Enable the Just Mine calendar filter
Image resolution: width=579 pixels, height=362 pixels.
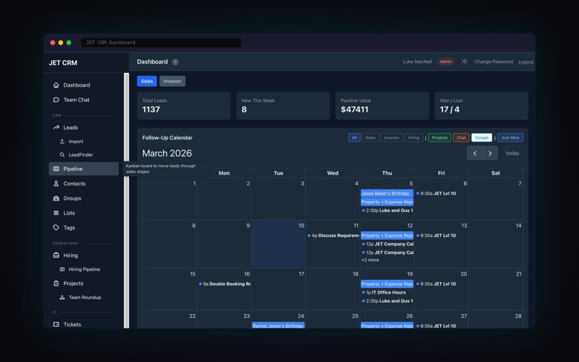[510, 137]
